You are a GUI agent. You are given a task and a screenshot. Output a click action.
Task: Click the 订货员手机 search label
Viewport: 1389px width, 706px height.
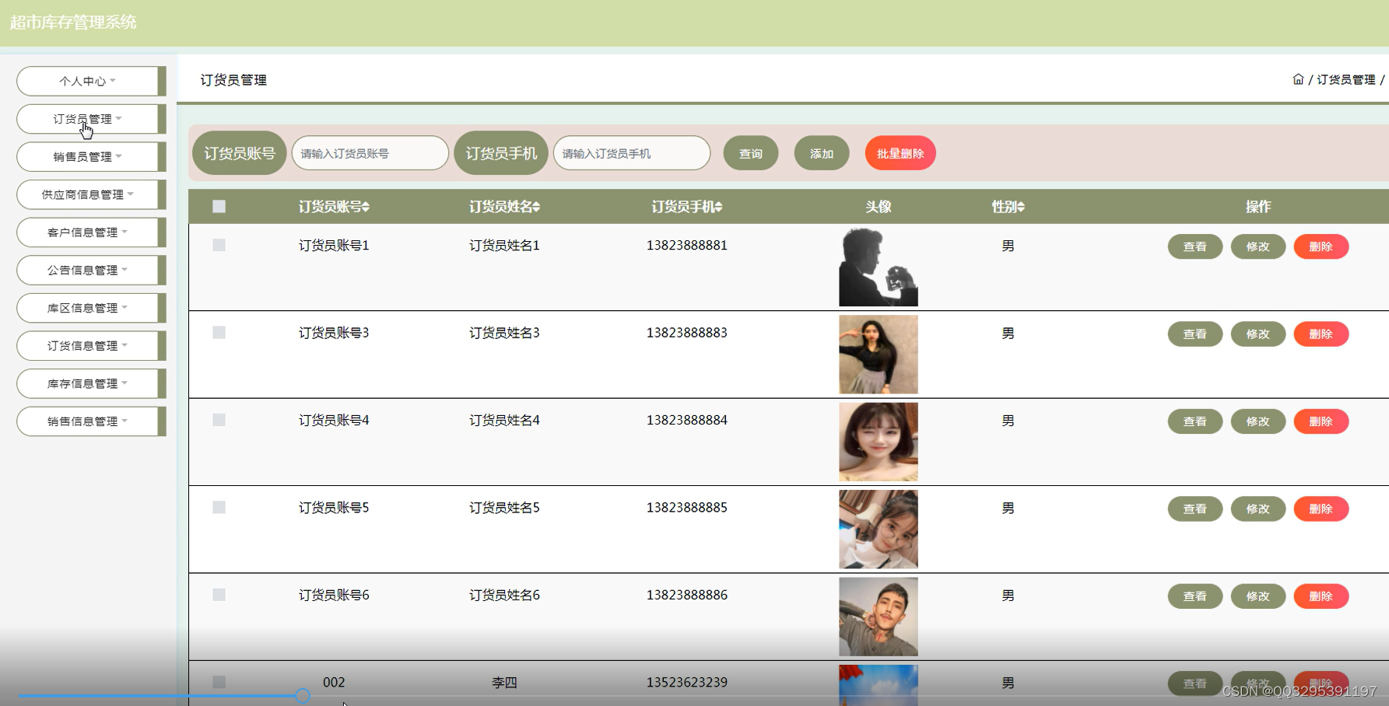[x=501, y=153]
